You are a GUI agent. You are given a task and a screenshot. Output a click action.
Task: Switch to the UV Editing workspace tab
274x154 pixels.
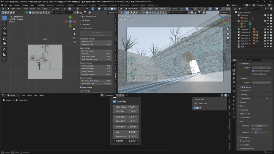coord(70,5)
